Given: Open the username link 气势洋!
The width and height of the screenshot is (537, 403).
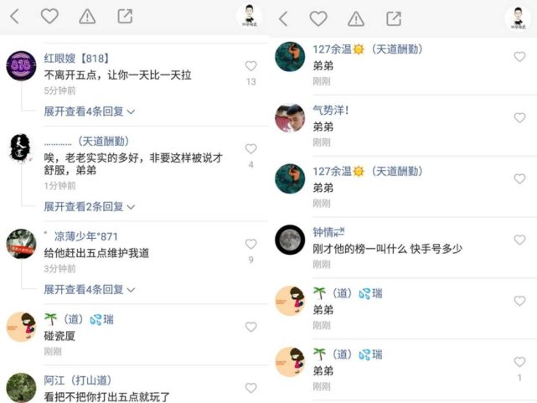Looking at the screenshot, I should (330, 111).
